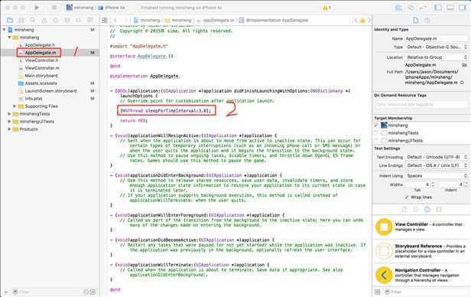Viewport: 471px width, 297px height.
Task: Show the Object library
Action: (x=427, y=210)
